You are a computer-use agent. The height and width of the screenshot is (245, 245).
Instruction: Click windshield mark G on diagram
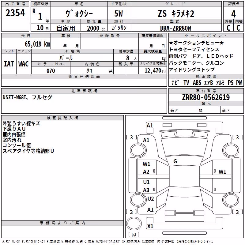click(175, 161)
